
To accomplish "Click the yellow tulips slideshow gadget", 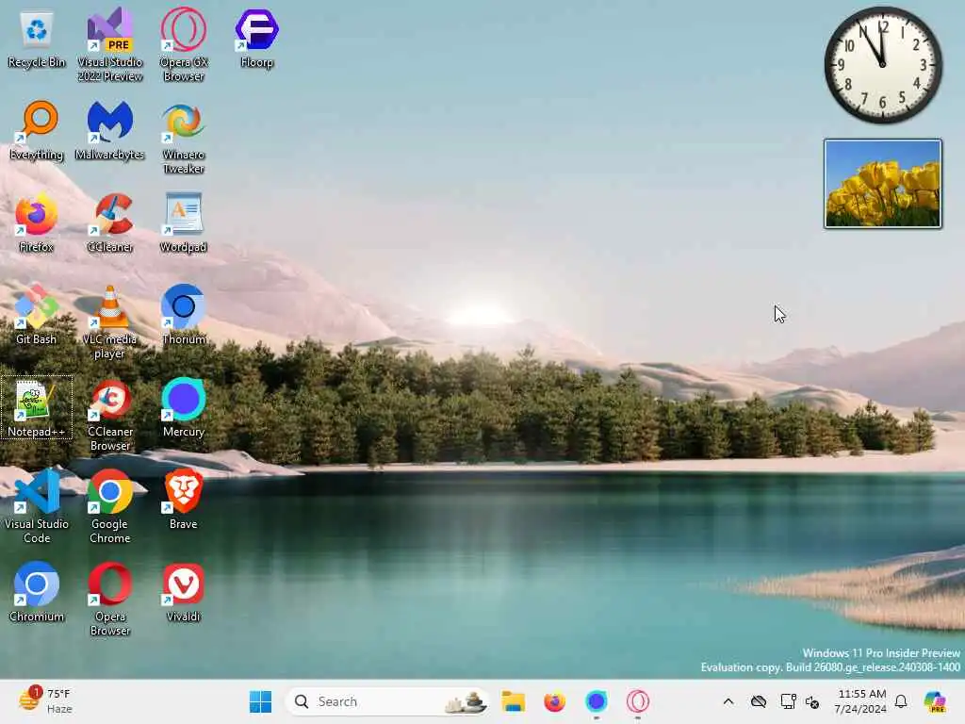I will tap(882, 184).
